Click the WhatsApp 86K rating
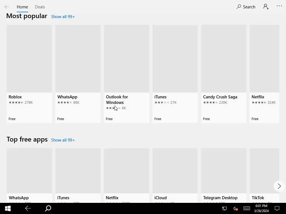This screenshot has width=286, height=214. (68, 103)
